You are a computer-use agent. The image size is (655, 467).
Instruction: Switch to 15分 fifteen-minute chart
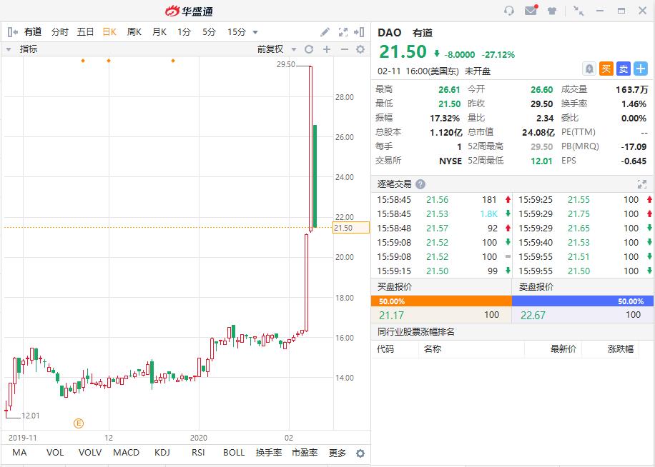click(237, 31)
